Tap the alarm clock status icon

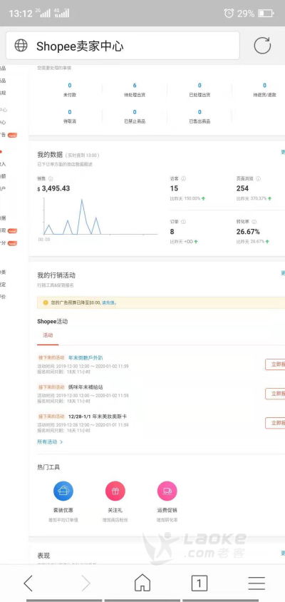coord(229,14)
